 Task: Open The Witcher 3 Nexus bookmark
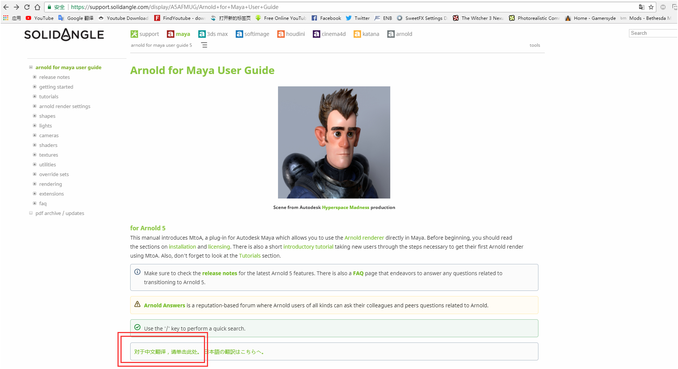pyautogui.click(x=478, y=18)
